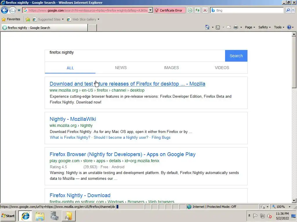
Task: Click the Action Center flag tray icon
Action: click(x=255, y=216)
